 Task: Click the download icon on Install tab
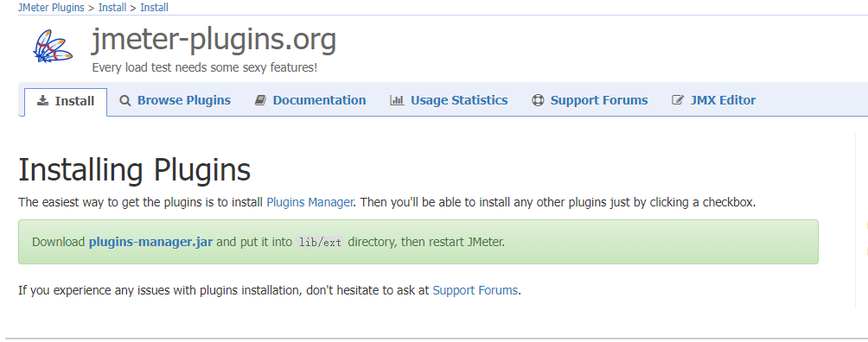tap(42, 101)
